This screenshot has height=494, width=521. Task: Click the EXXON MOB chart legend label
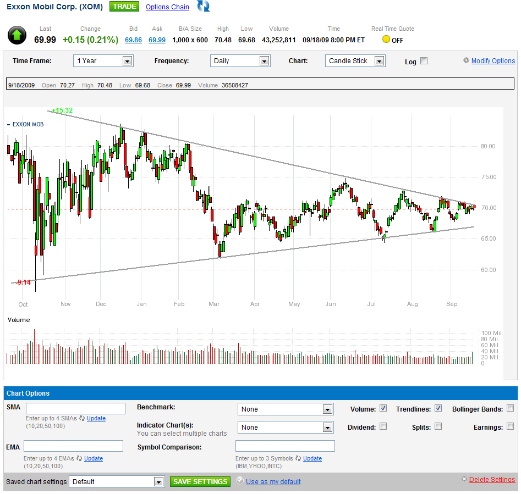[x=28, y=124]
